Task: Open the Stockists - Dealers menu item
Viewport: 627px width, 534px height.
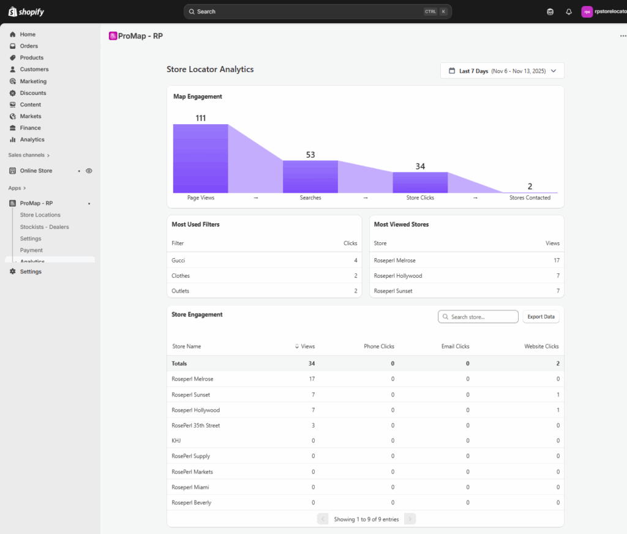Action: tap(44, 227)
